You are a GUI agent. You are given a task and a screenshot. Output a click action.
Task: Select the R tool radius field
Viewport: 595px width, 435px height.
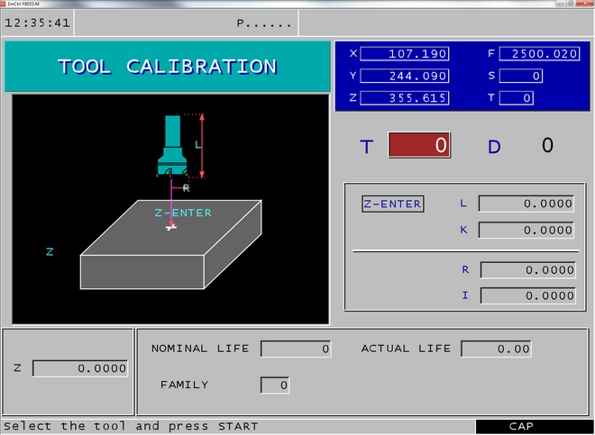526,270
